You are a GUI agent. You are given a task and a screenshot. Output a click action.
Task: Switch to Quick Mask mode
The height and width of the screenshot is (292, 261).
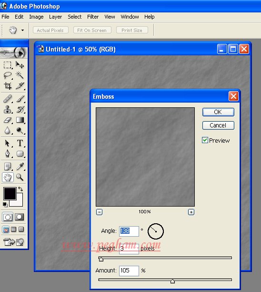(x=20, y=217)
